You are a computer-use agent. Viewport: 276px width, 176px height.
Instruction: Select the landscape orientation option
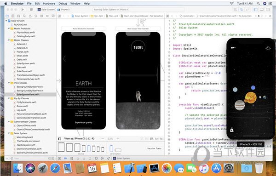118,150
